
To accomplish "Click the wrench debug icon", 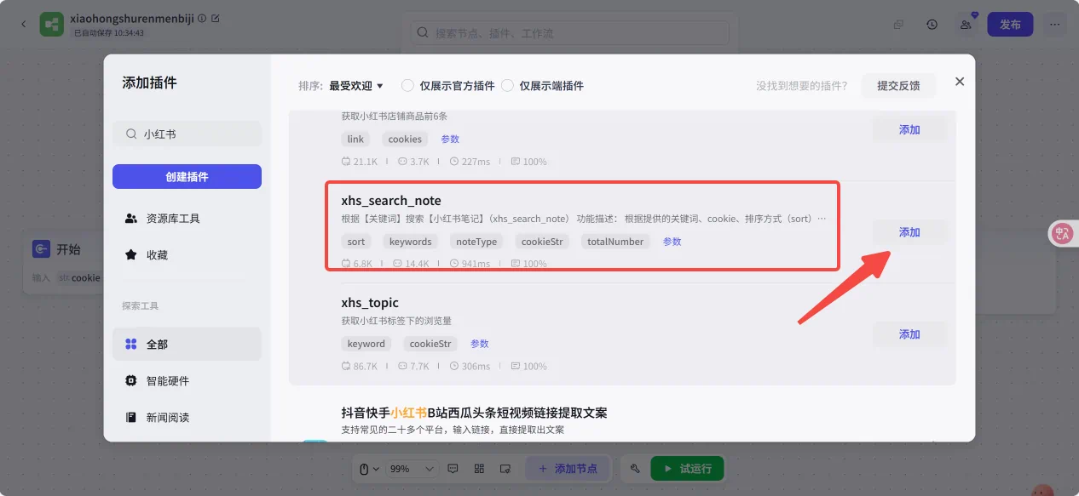I will [635, 469].
